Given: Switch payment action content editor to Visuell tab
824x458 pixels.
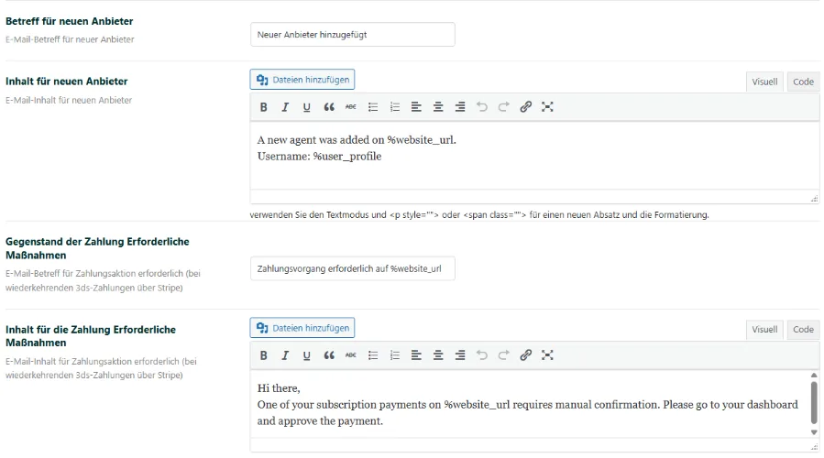Looking at the screenshot, I should 764,330.
